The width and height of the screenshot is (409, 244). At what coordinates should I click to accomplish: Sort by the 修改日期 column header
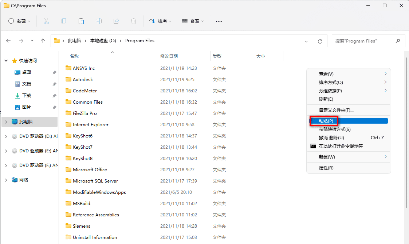(169, 56)
